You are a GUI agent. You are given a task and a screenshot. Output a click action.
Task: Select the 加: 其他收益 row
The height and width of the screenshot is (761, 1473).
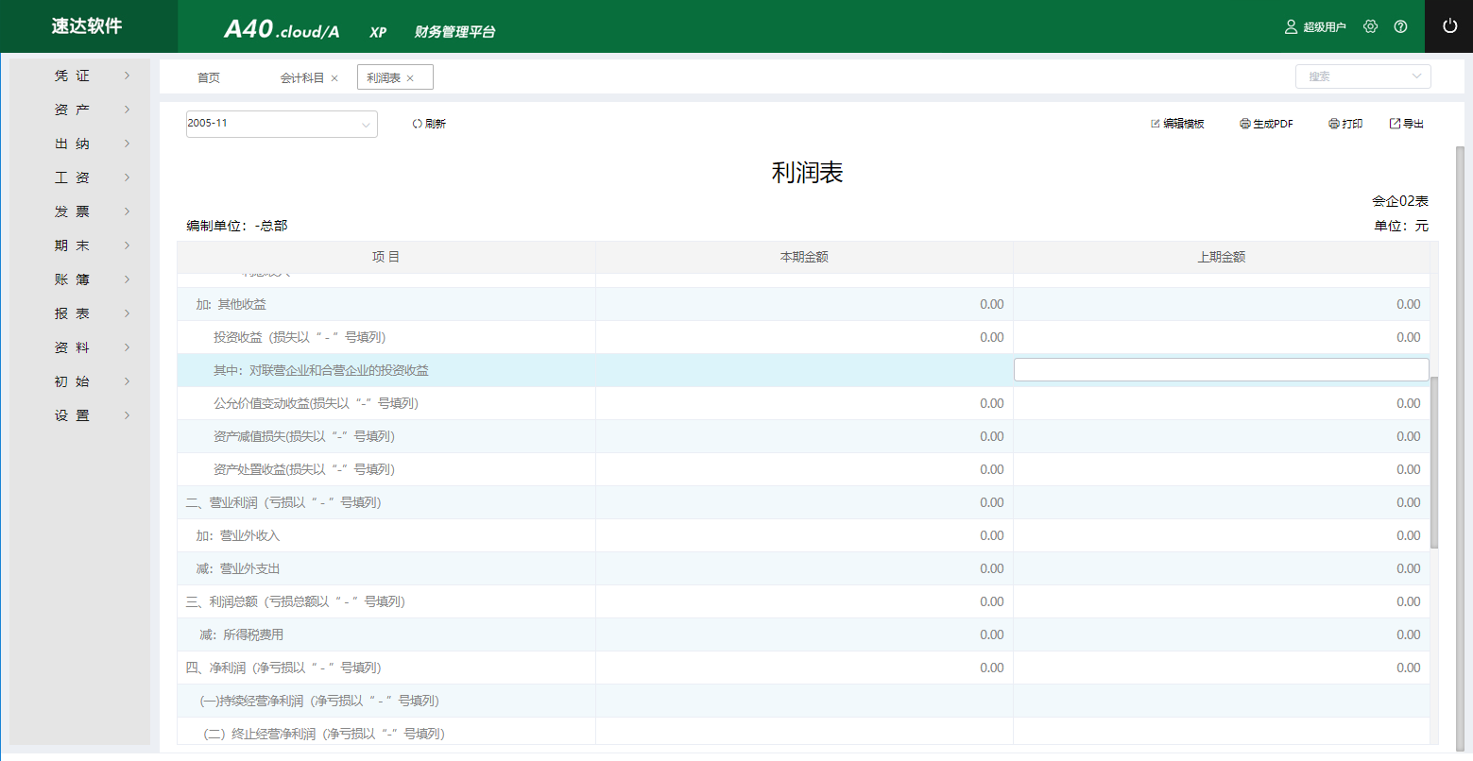click(x=804, y=304)
